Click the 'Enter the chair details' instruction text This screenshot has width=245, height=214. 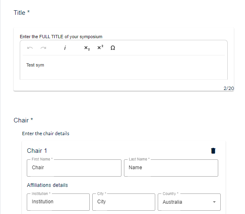coord(46,133)
